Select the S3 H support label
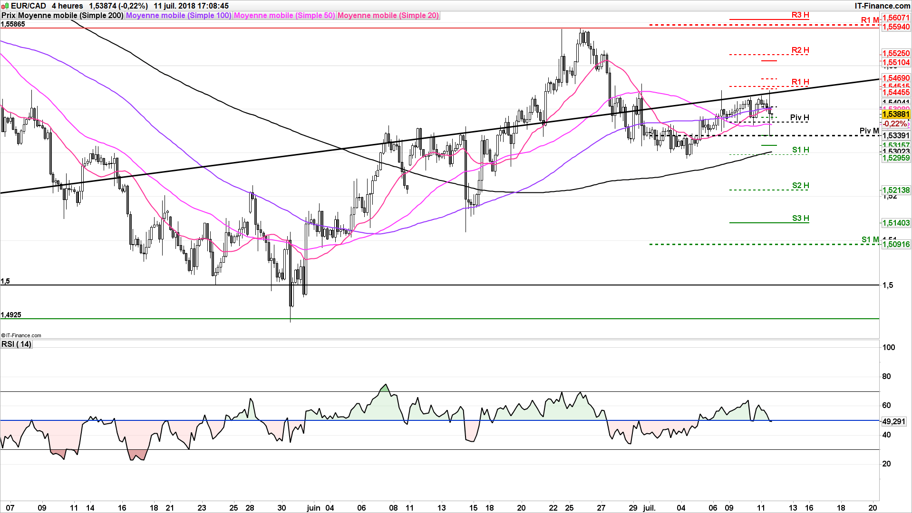 point(801,218)
